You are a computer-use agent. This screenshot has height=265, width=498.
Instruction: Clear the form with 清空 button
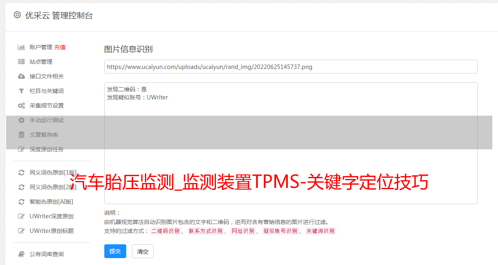[143, 251]
